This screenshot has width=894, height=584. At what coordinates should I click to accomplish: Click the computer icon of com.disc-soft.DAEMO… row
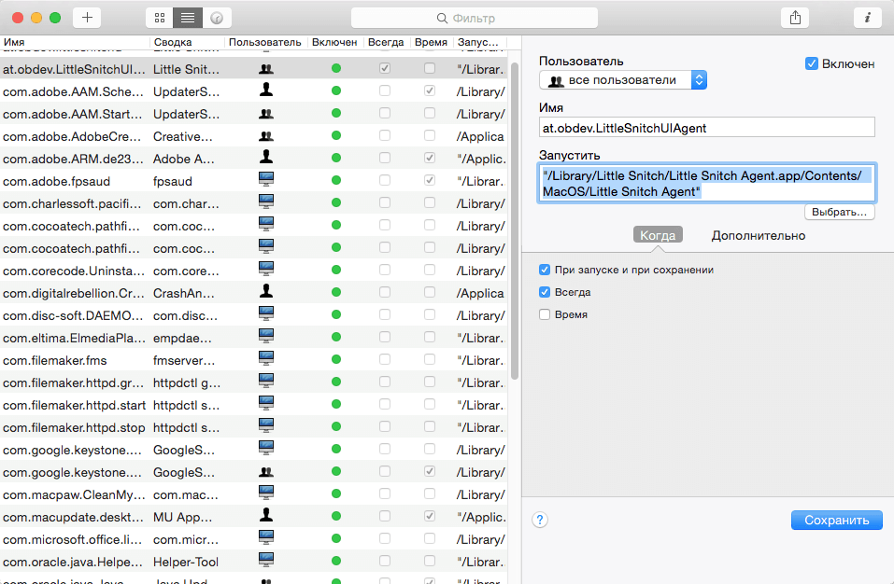click(x=265, y=313)
